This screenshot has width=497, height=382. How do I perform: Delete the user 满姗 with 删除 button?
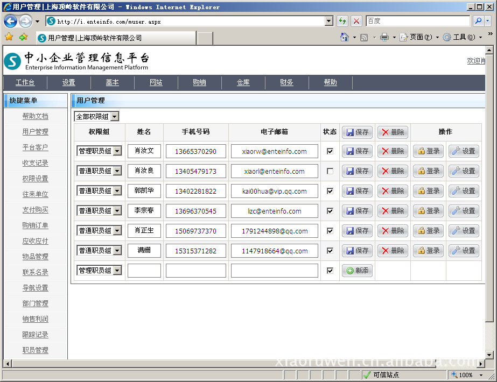[x=393, y=251]
